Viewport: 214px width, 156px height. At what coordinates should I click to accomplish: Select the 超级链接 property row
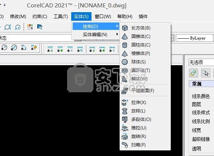click(201, 139)
